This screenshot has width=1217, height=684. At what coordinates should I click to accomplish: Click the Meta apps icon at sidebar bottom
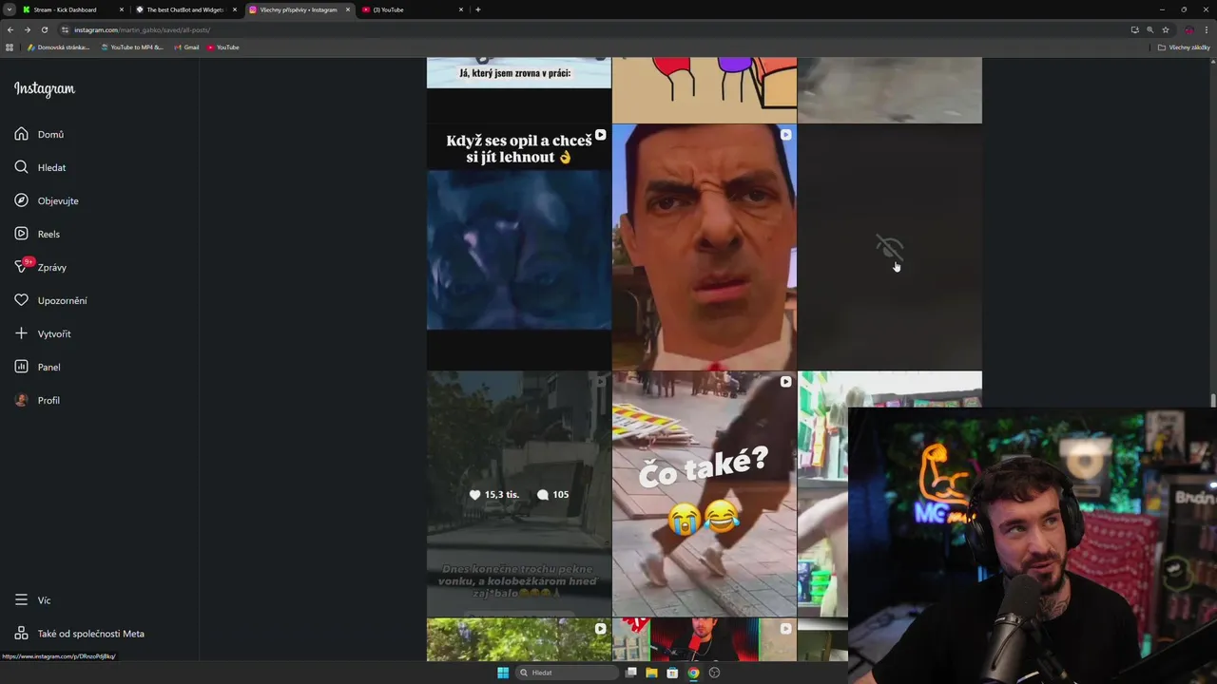21,634
